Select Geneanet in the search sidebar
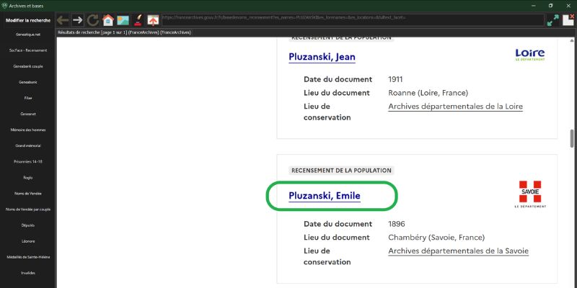This screenshot has height=288, width=577. point(27,114)
